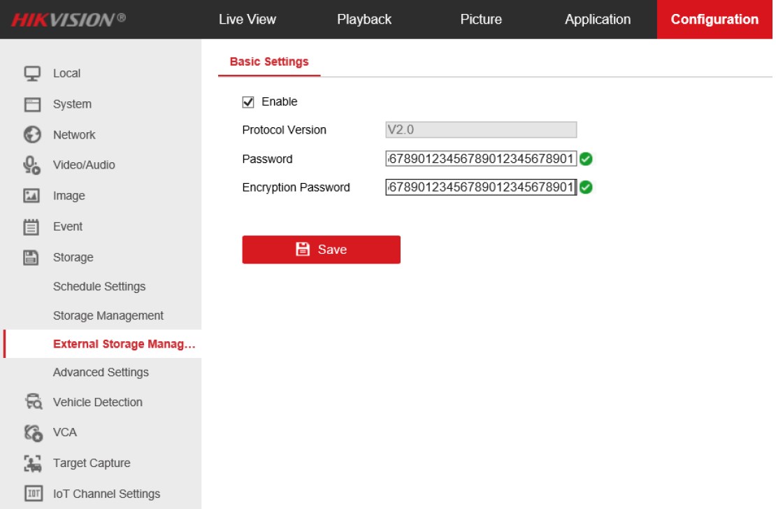This screenshot has height=509, width=776.
Task: Switch to the Live View tab
Action: click(x=247, y=20)
